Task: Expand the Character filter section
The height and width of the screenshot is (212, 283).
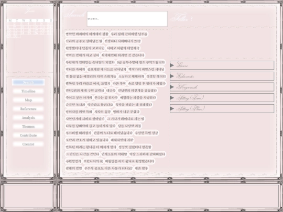Action: tap(222, 76)
